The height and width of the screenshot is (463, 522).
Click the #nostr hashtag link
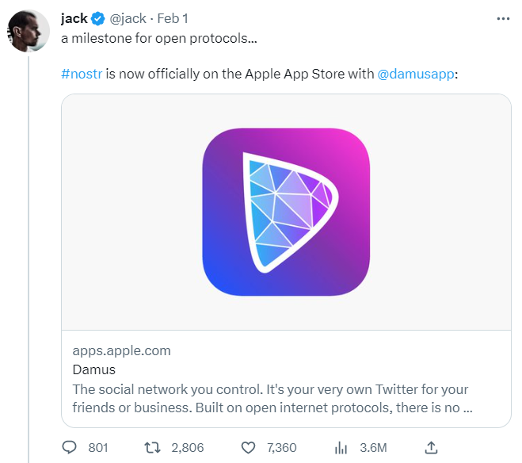(82, 75)
